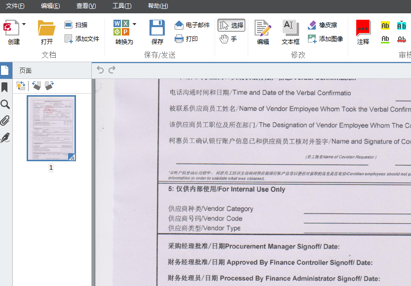Screen dimensions: 411x286
Task: Open the 工具 menu
Action: (x=122, y=6)
